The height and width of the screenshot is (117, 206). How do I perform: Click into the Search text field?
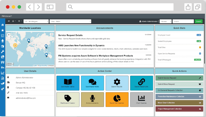click(183, 21)
